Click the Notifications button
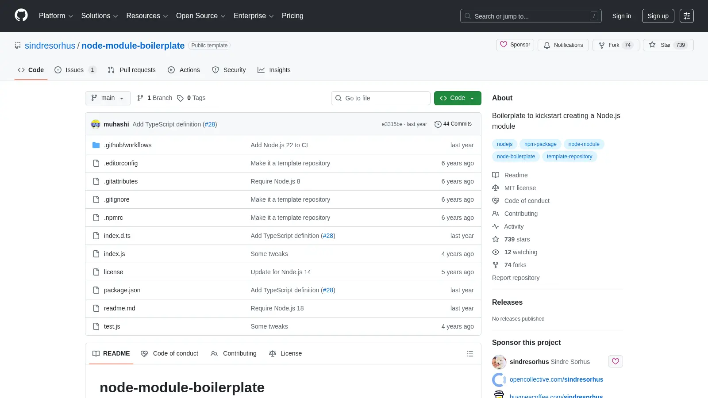Image resolution: width=708 pixels, height=398 pixels. tap(563, 45)
